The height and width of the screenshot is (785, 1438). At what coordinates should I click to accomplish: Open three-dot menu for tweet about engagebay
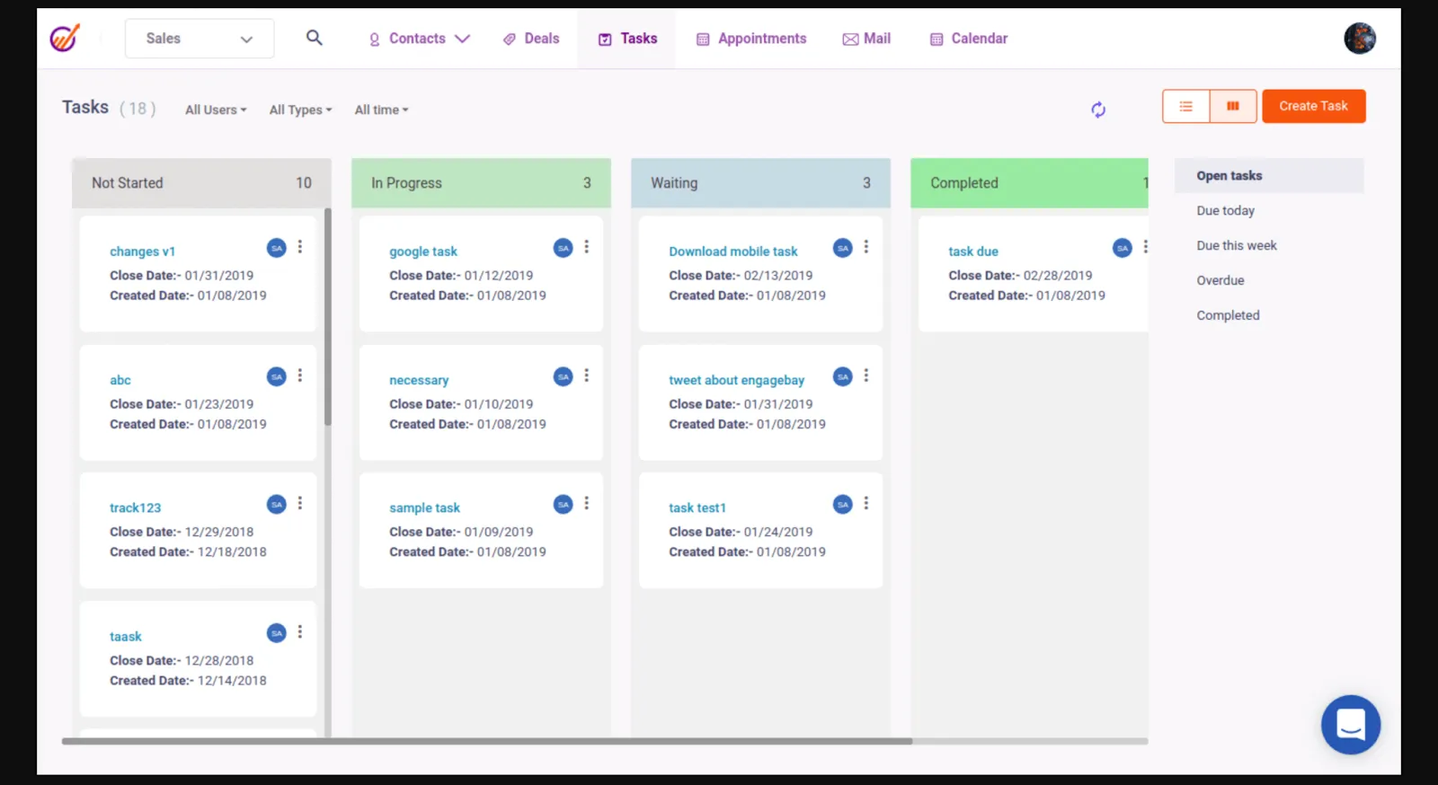pos(866,375)
